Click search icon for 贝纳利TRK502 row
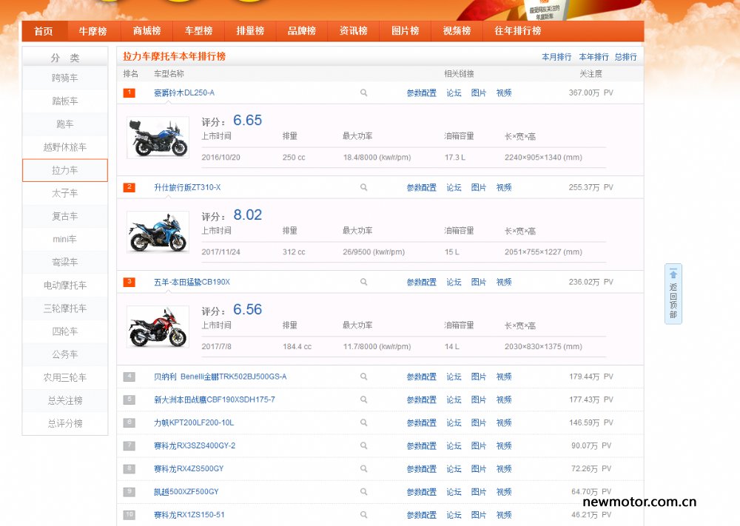 (363, 377)
